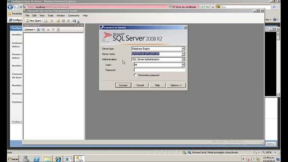Viewport: 288px width, 162px height.
Task: Click the Filter funnel icon in Object Explorer
Action: coord(53,30)
